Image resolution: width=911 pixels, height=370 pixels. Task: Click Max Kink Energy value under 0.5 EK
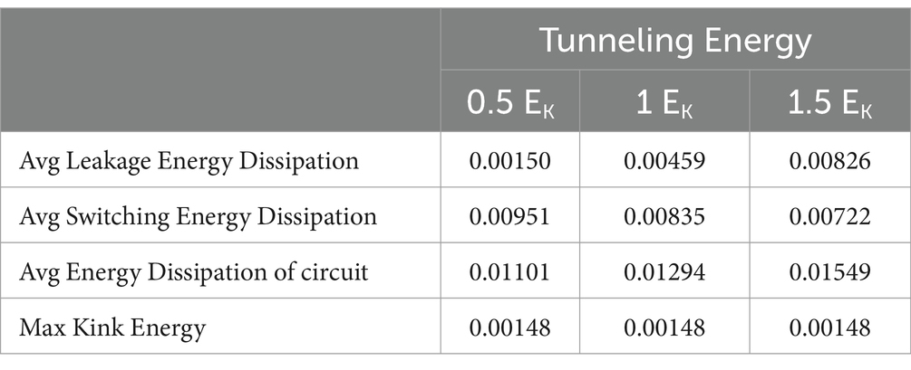(x=509, y=327)
